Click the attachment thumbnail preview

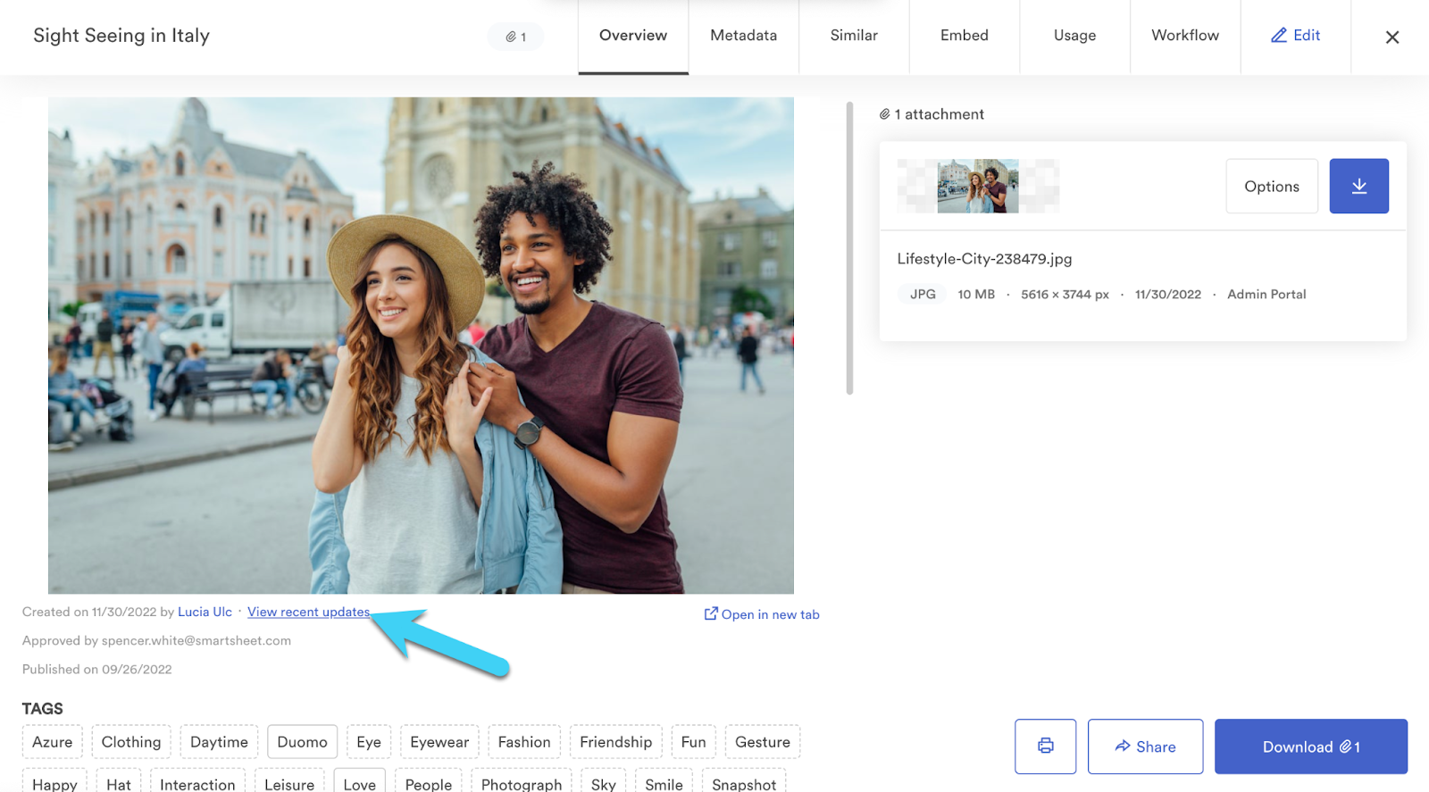coord(978,186)
